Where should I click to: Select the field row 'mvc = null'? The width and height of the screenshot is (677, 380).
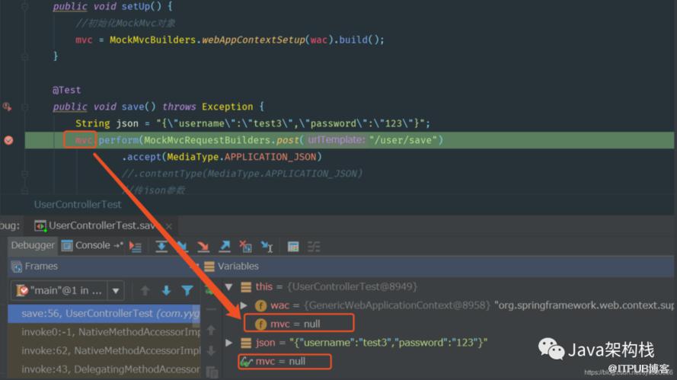click(x=299, y=324)
